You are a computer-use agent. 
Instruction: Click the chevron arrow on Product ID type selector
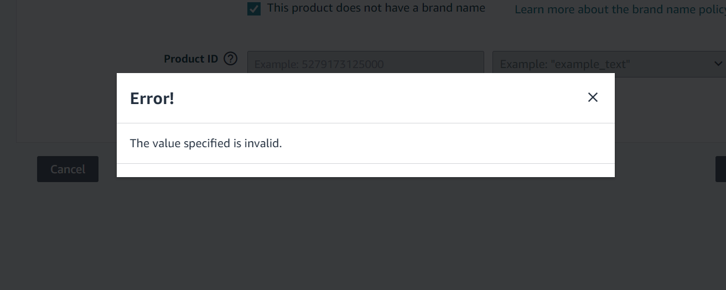718,64
